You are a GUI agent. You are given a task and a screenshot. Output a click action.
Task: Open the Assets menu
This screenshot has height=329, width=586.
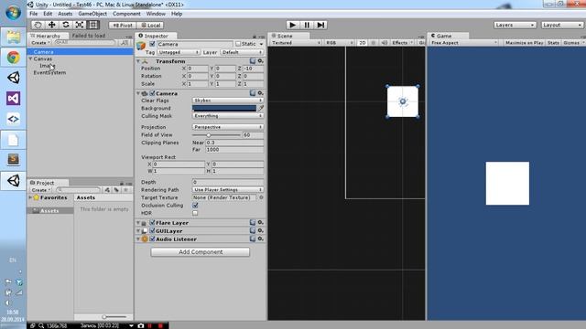coord(65,14)
